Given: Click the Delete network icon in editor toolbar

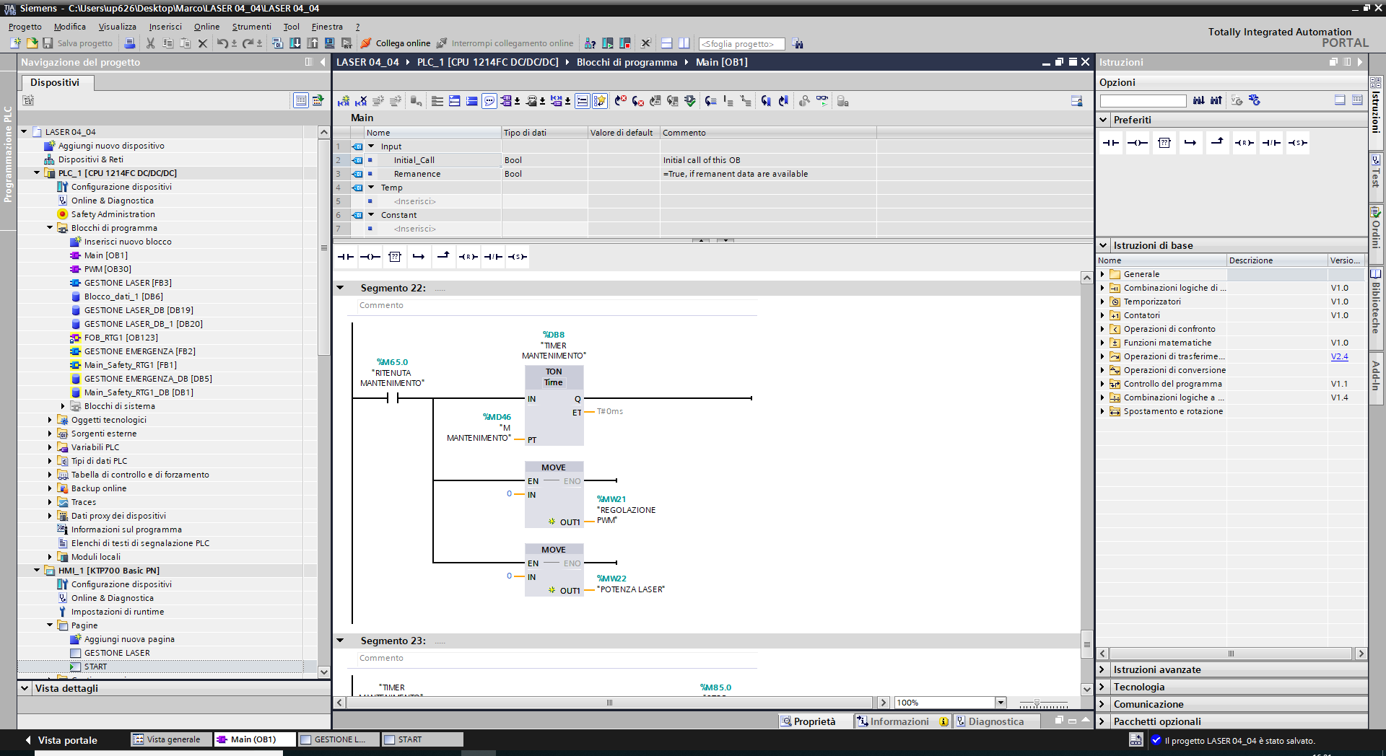Looking at the screenshot, I should 361,101.
